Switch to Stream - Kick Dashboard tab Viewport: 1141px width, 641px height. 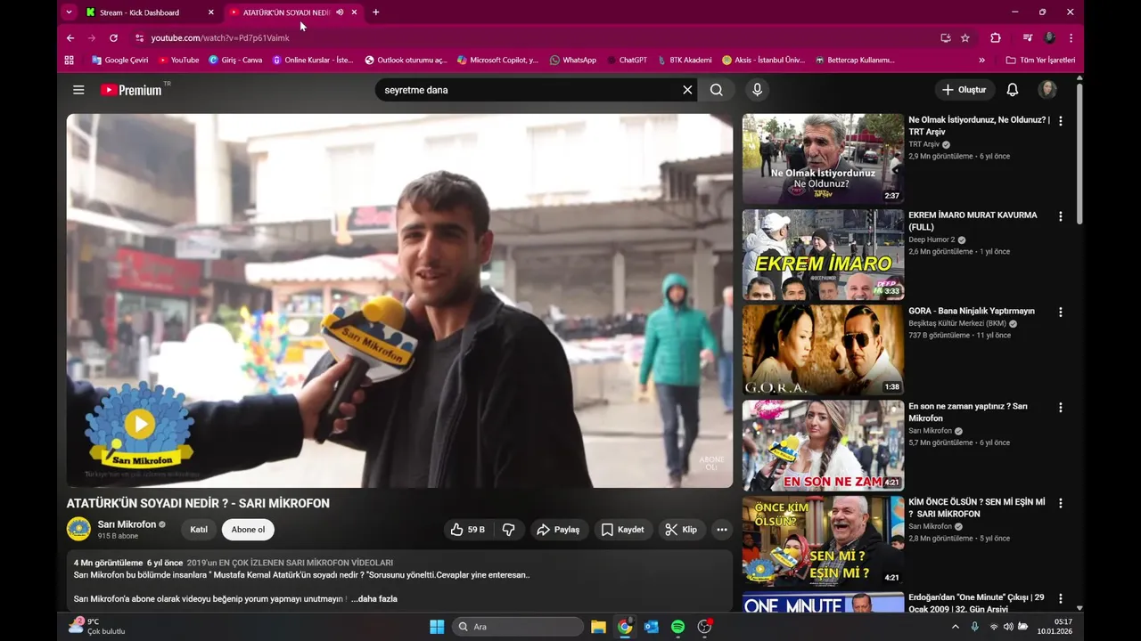pos(139,12)
